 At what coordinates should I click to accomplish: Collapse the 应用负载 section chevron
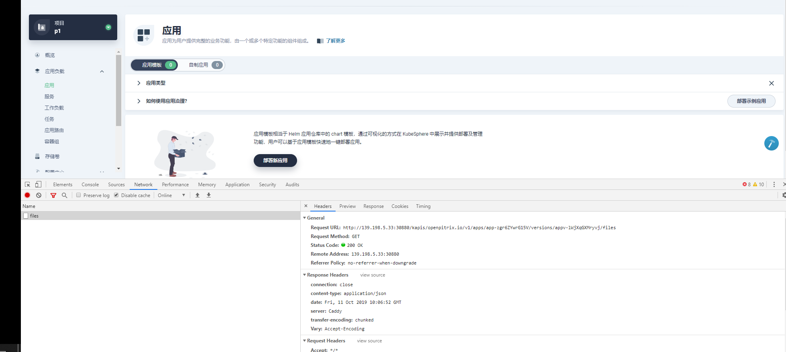tap(102, 71)
